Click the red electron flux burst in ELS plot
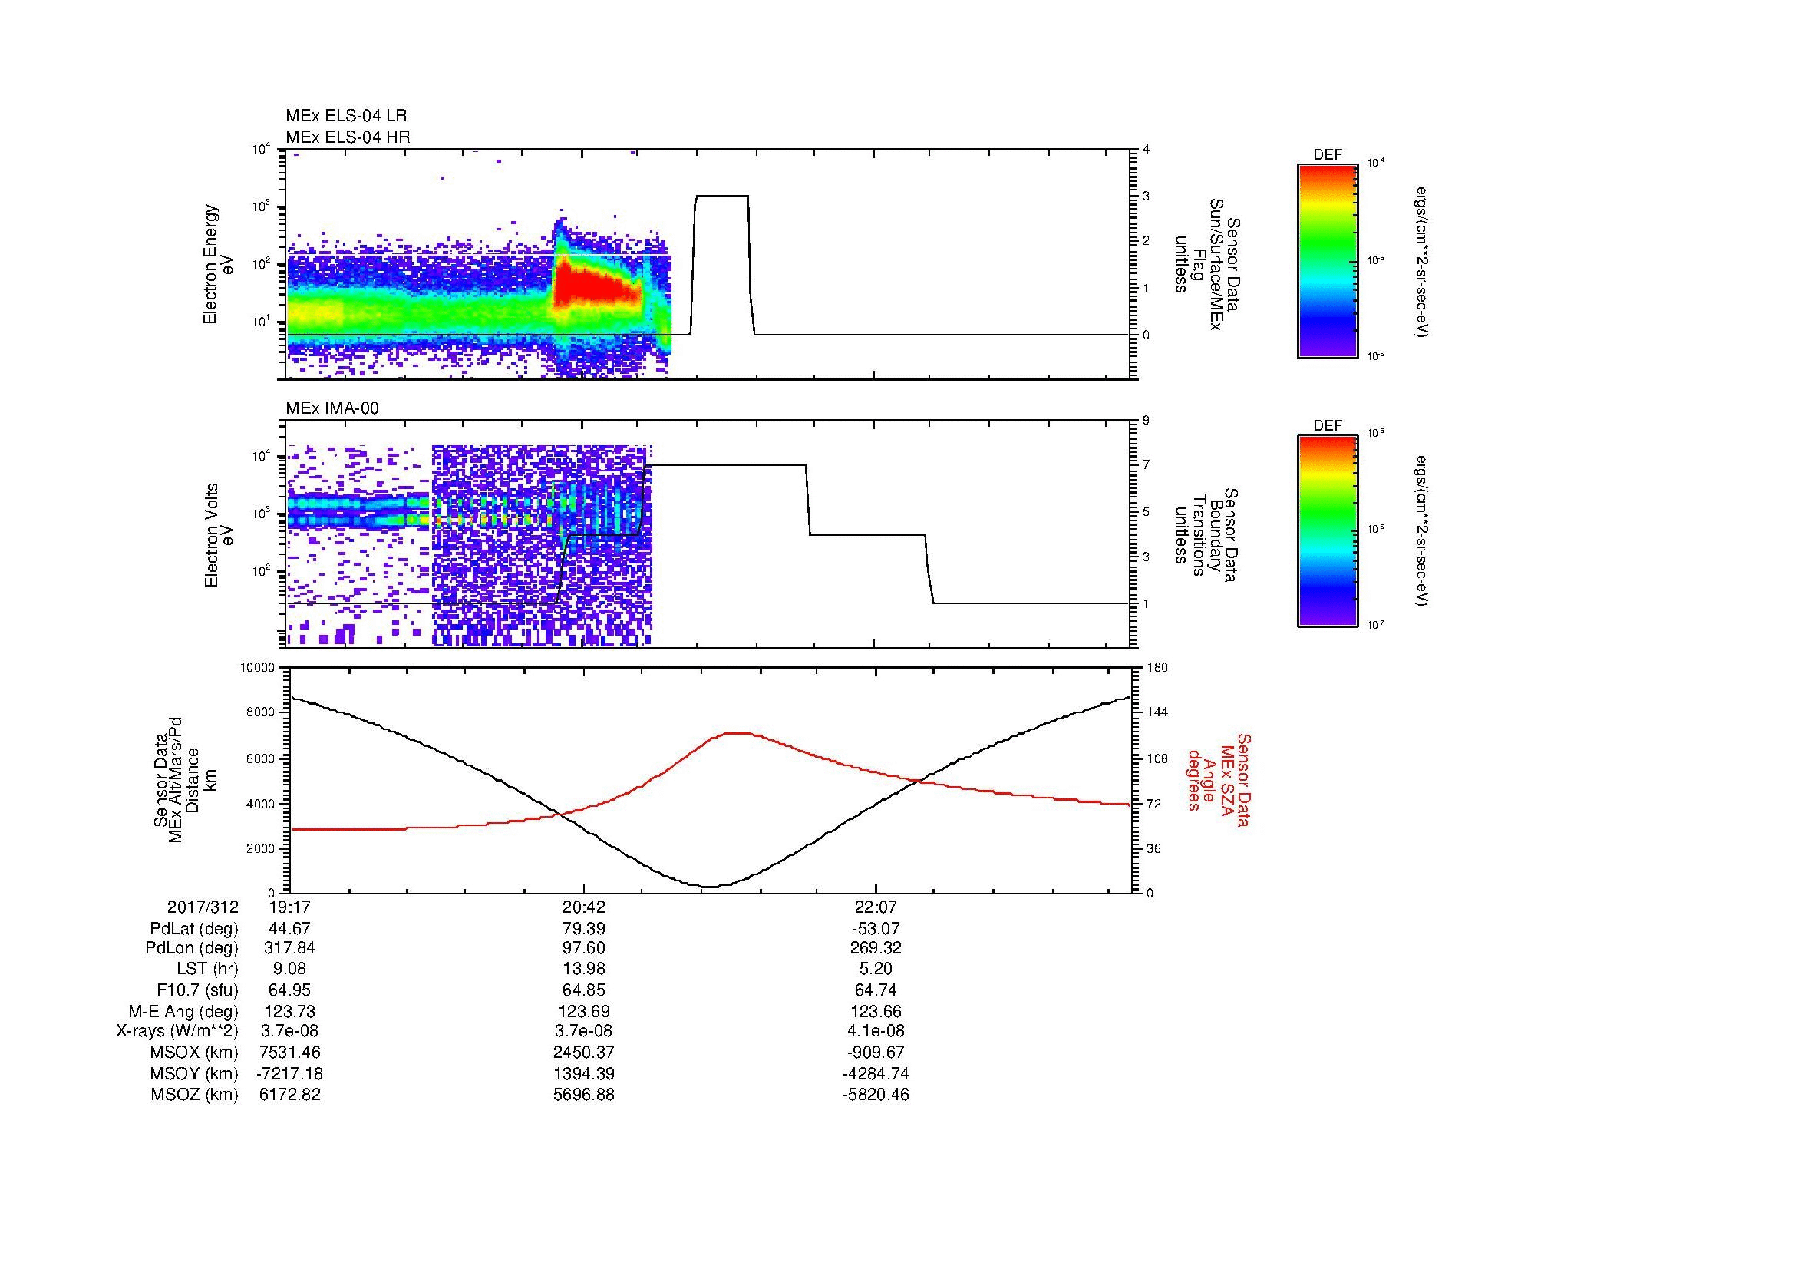1795x1269 pixels. pyautogui.click(x=596, y=287)
